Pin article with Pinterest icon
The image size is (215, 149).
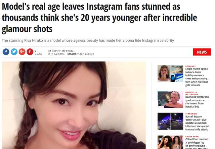pyautogui.click(x=30, y=52)
